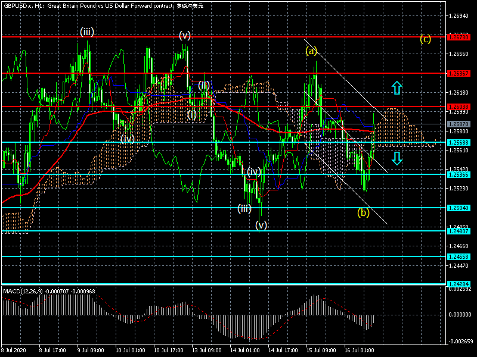
Task: Select the yellow (a) wave label
Action: coord(311,51)
